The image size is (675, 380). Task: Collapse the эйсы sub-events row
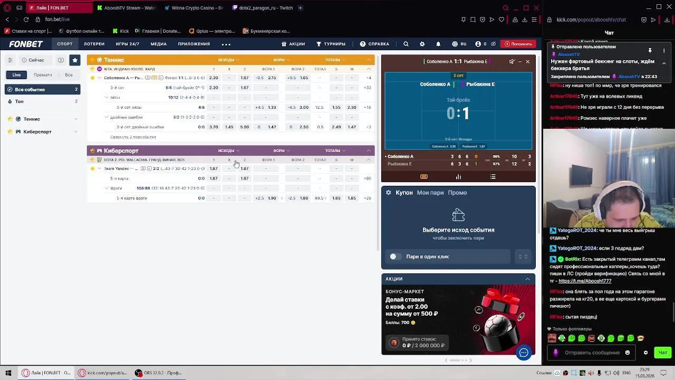coord(106,98)
